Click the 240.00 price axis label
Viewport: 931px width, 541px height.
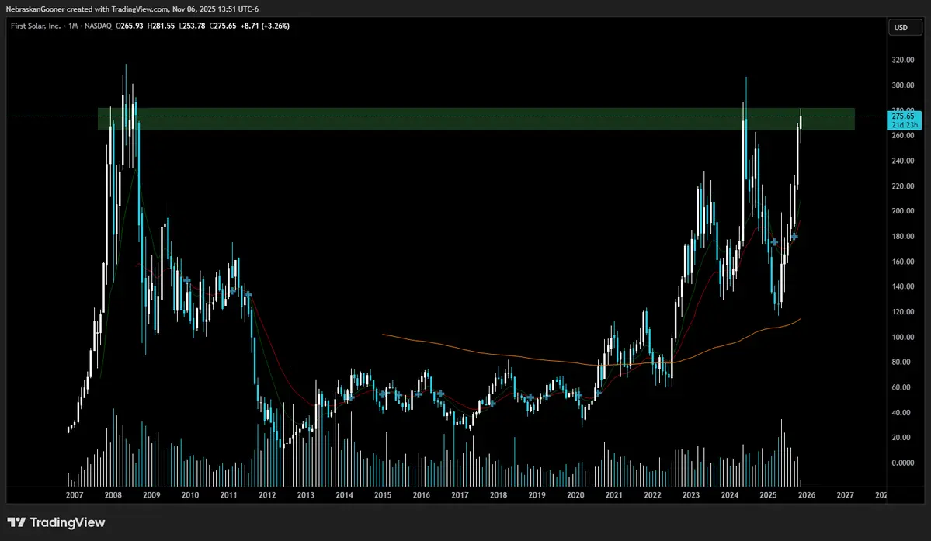tap(902, 161)
